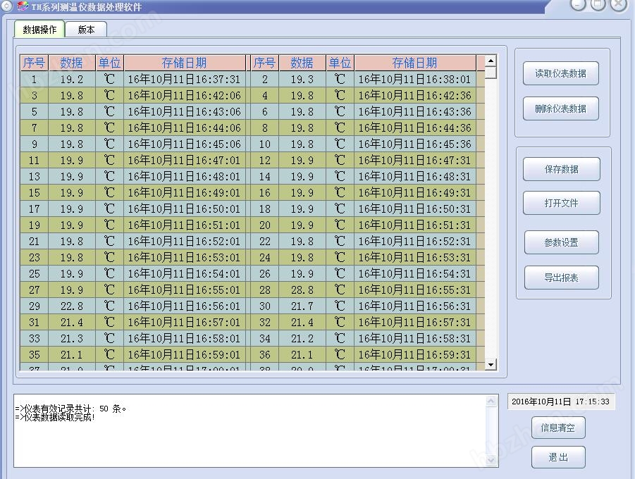
Task: Click the second 序号 column header
Action: click(x=264, y=63)
